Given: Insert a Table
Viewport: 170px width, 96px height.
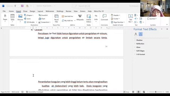Looking at the screenshot, I should pos(12,18).
